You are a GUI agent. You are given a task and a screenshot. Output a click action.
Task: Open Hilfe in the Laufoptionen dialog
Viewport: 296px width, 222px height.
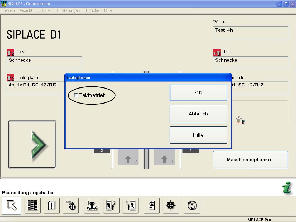click(198, 135)
